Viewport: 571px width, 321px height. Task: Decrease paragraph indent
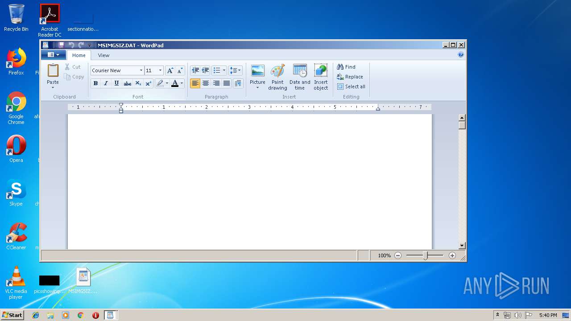coord(195,70)
